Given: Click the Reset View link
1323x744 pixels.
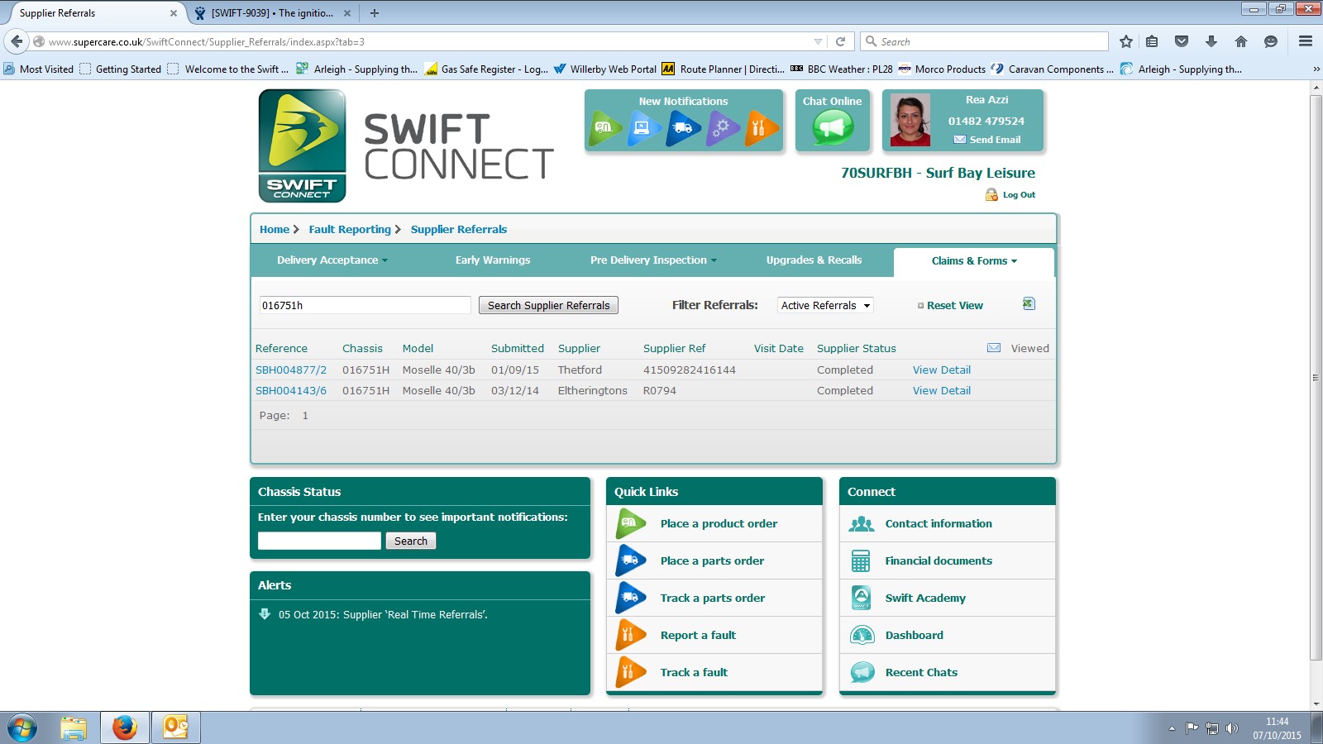Looking at the screenshot, I should pos(954,305).
